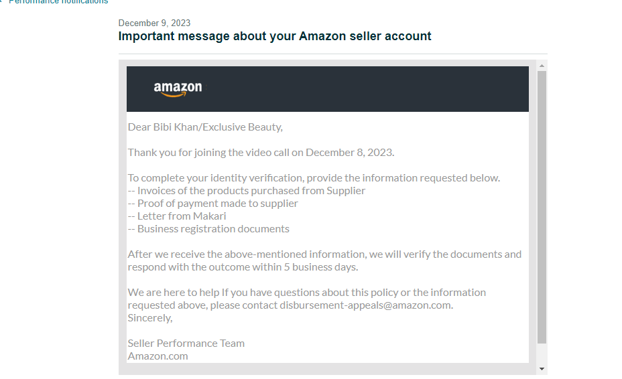The height and width of the screenshot is (379, 622).
Task: Go back to Performance notifications
Action: (x=54, y=2)
